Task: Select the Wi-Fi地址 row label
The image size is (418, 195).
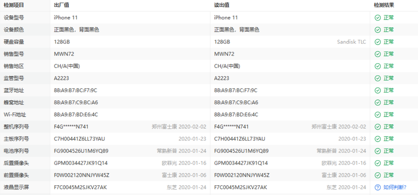Action: [x=15, y=115]
